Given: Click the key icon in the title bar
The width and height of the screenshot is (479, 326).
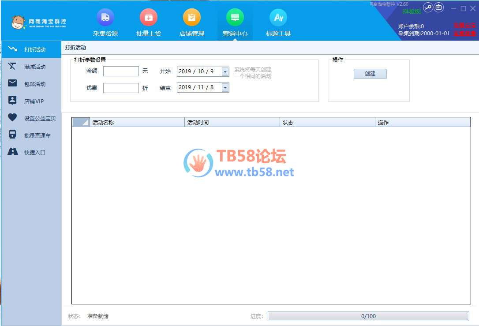Looking at the screenshot, I should 428,7.
